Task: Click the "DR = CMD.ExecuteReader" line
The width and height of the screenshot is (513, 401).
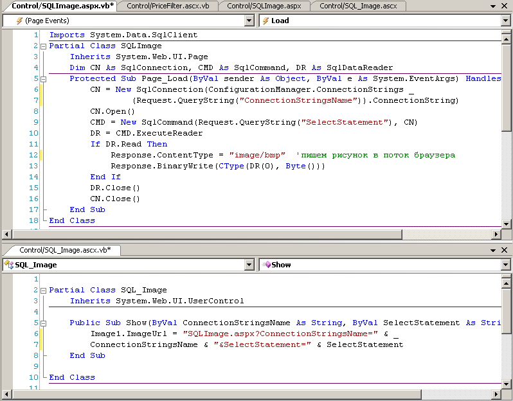Action: [146, 133]
